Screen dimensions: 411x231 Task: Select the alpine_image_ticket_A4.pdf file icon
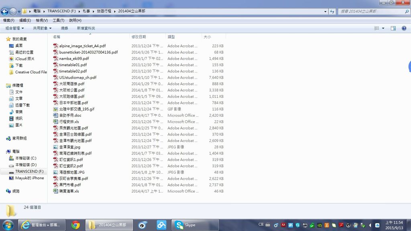pyautogui.click(x=55, y=46)
